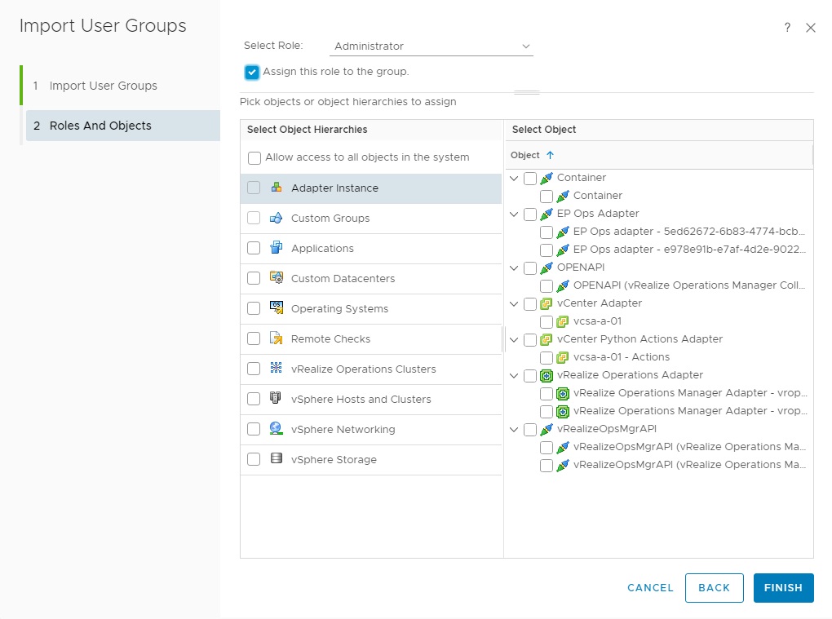This screenshot has height=619, width=832.
Task: Collapse the vCenter Python Actions Adapter node
Action: pos(514,340)
